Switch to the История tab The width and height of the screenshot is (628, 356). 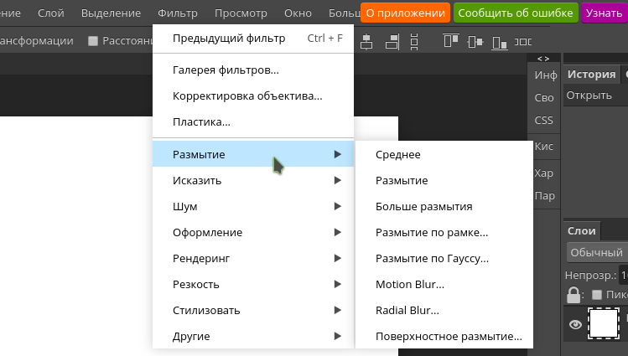click(592, 75)
